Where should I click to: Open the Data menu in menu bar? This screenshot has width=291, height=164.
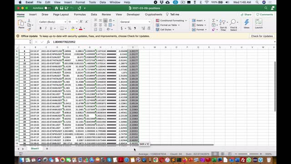(x=102, y=2)
